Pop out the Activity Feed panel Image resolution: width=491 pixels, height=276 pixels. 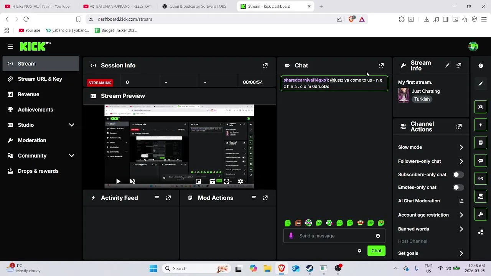[168, 198]
